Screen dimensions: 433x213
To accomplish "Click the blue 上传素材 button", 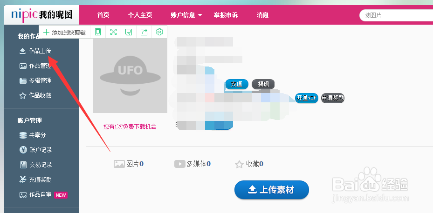I will pos(271,189).
